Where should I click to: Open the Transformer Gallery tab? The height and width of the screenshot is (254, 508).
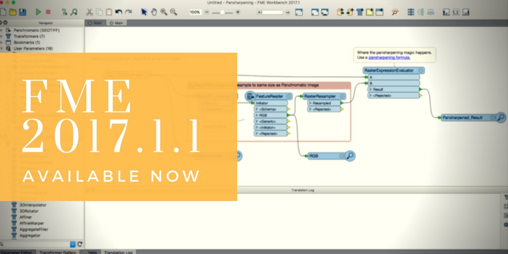[x=58, y=252]
